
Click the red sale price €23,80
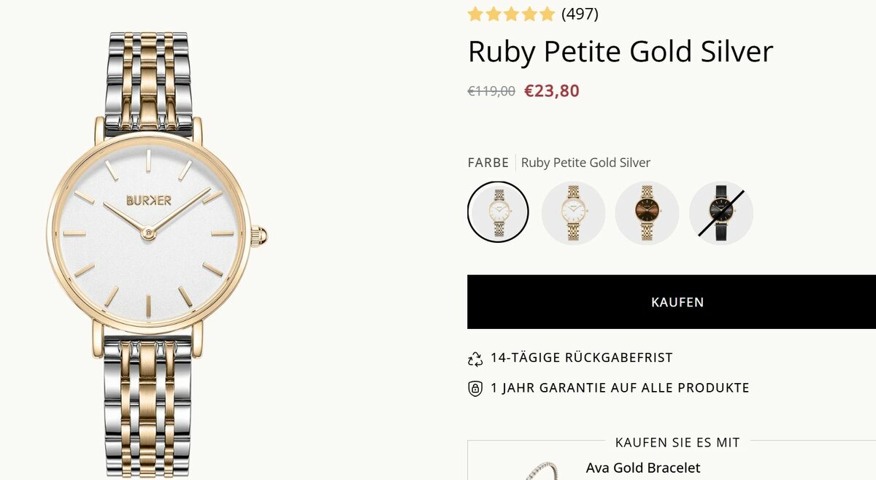552,91
